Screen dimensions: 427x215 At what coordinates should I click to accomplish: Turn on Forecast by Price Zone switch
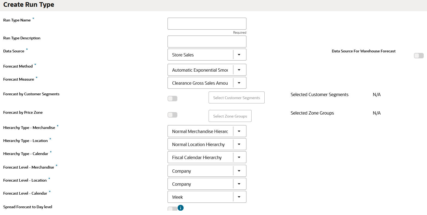point(172,115)
